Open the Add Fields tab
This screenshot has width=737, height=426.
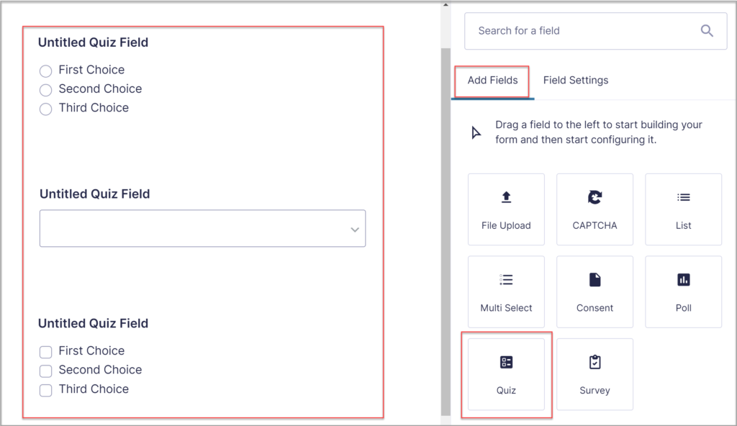492,80
